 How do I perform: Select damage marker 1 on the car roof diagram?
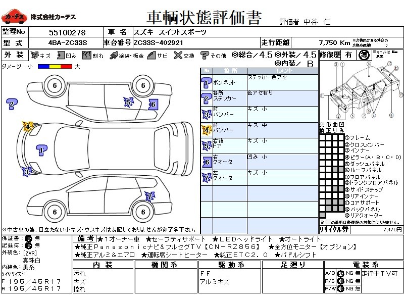tap(41, 148)
